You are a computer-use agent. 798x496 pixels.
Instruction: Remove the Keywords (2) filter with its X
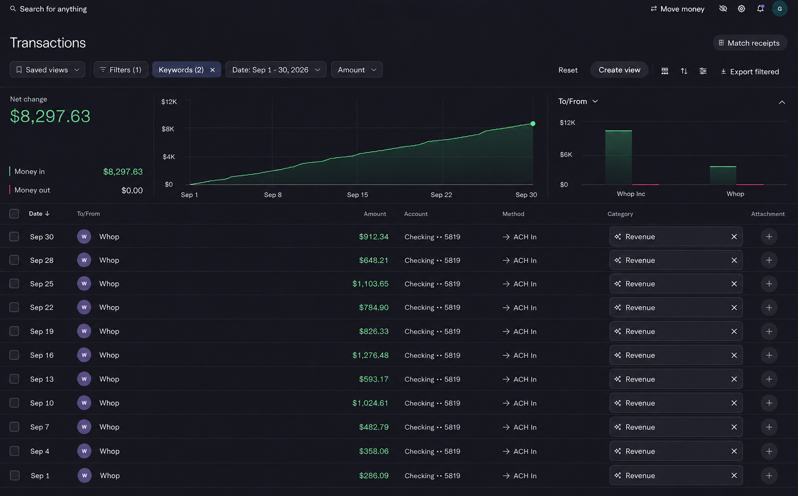point(212,70)
